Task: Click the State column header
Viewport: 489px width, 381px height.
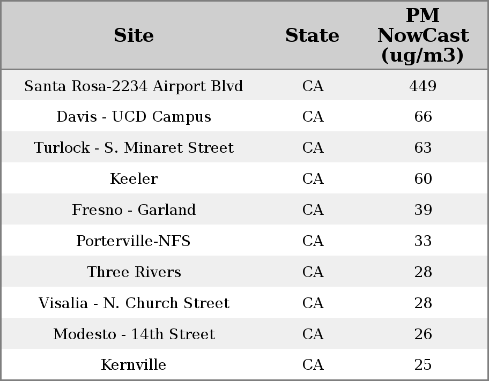Action: coord(312,35)
